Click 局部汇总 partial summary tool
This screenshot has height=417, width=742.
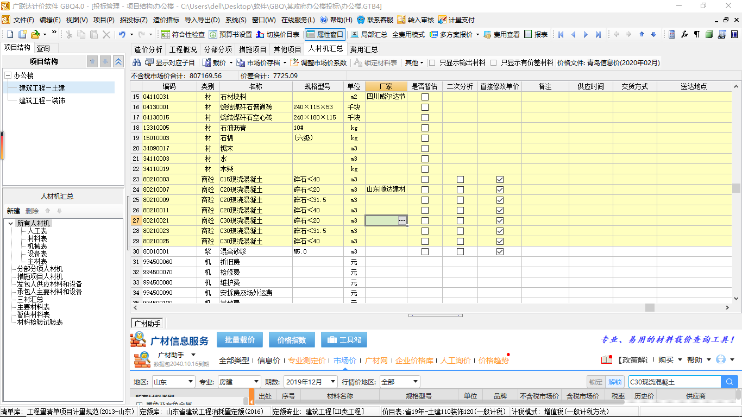pyautogui.click(x=369, y=34)
